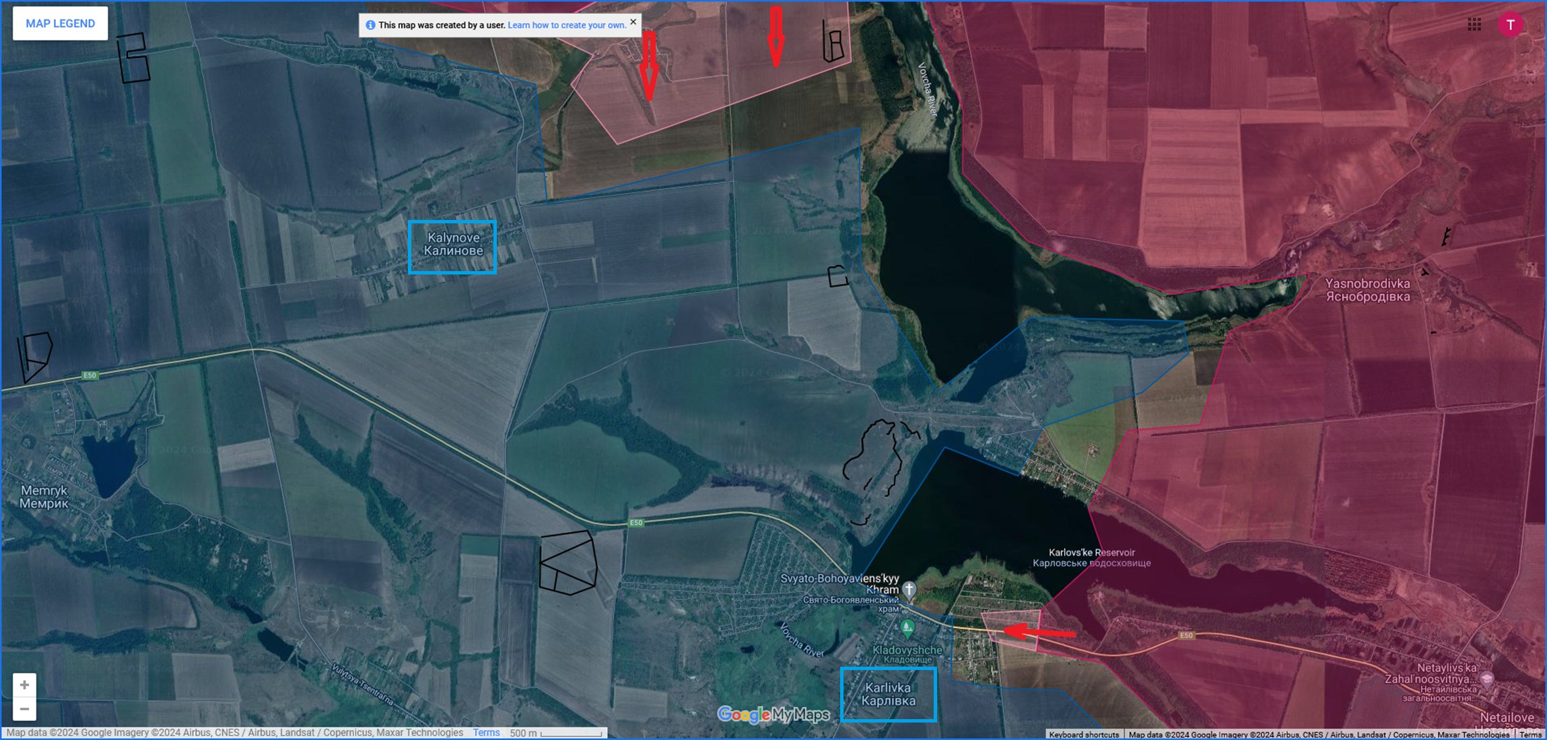The height and width of the screenshot is (740, 1547).
Task: Click the Netaylivs'ka school marker icon
Action: 1487,678
